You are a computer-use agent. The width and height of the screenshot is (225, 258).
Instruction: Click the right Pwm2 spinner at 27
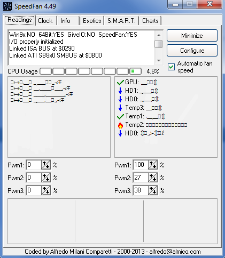coord(153,178)
